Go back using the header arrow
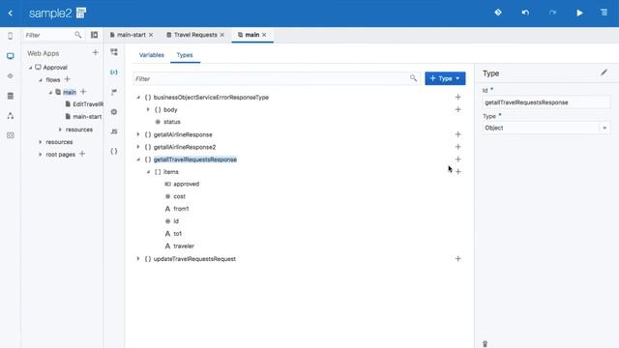Viewport: 619px width, 348px height. [x=11, y=13]
